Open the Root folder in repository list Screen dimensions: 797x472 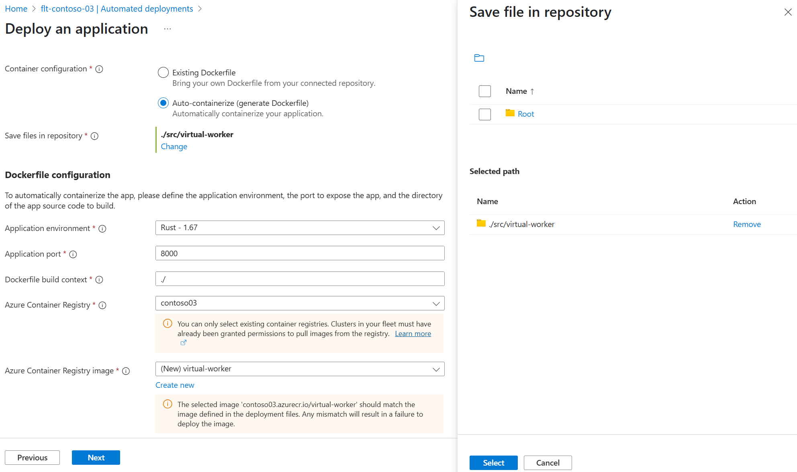pyautogui.click(x=525, y=114)
